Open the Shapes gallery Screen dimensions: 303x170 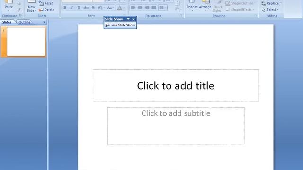[192, 6]
